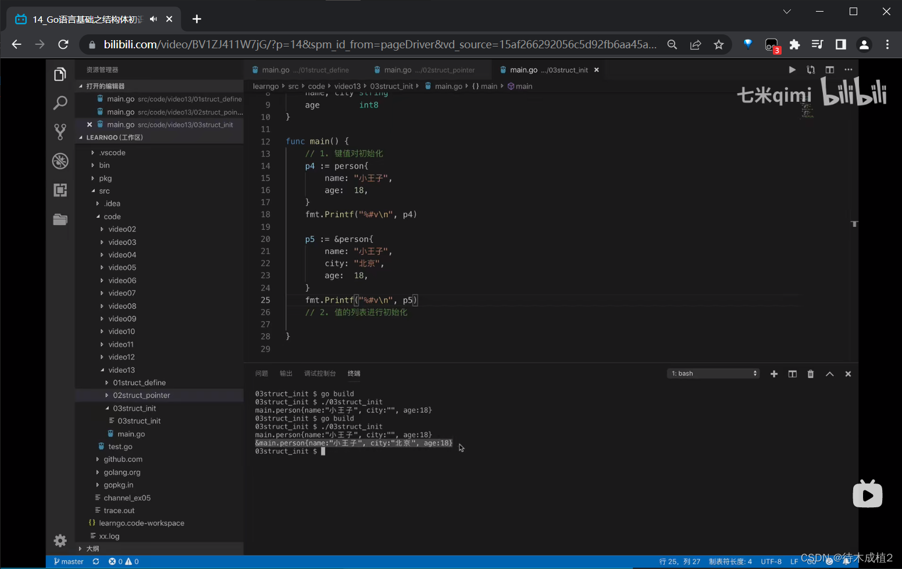Viewport: 902px width, 569px height.
Task: Click the video13 breadcrumb segment
Action: point(347,86)
